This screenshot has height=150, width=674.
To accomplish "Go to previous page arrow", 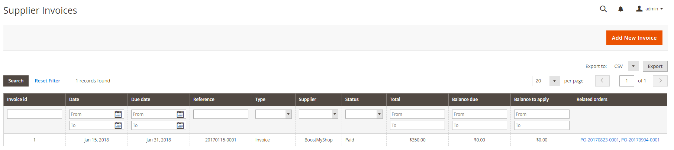I will point(602,81).
